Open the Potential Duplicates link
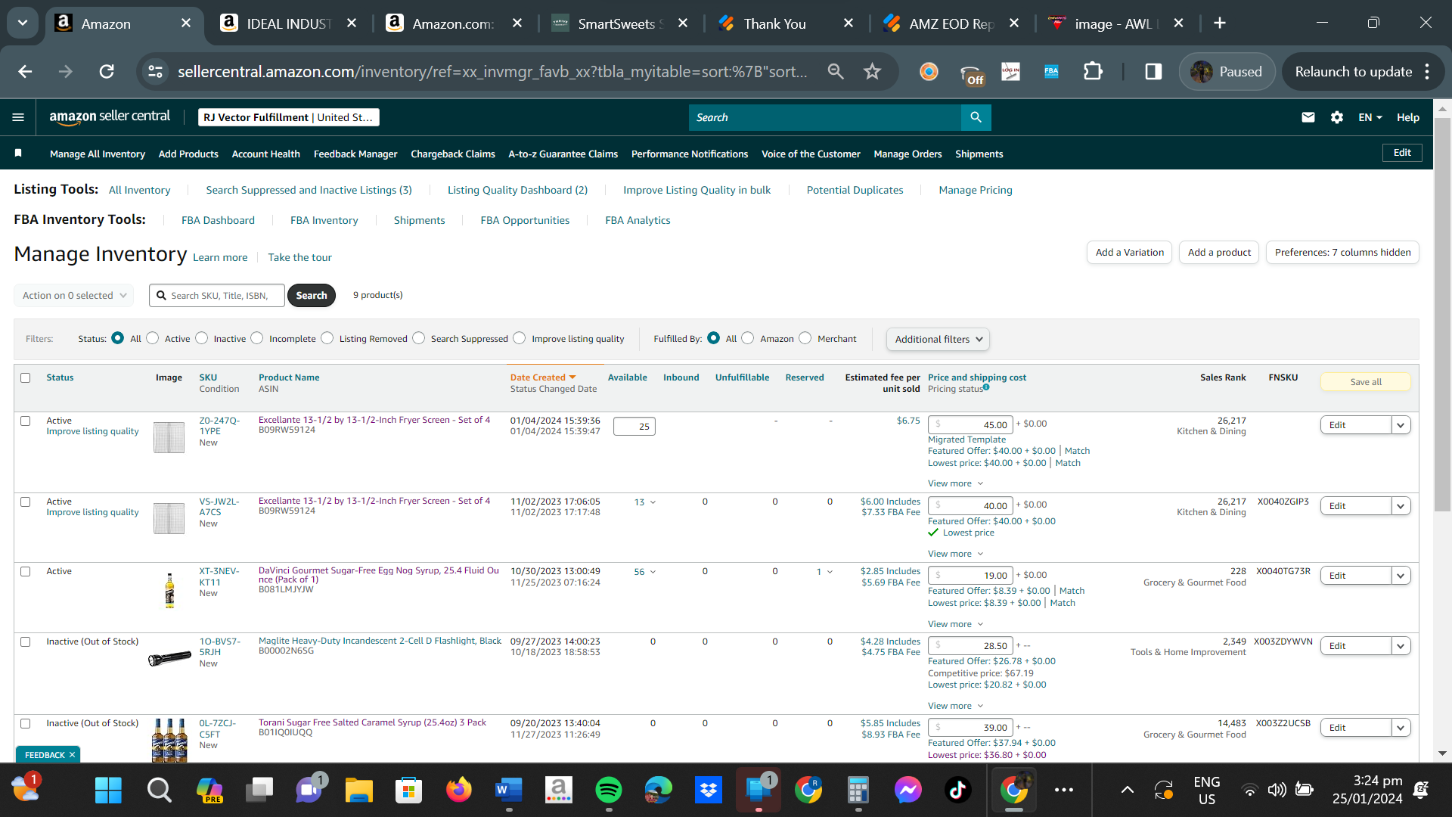Image resolution: width=1452 pixels, height=817 pixels. pos(855,190)
